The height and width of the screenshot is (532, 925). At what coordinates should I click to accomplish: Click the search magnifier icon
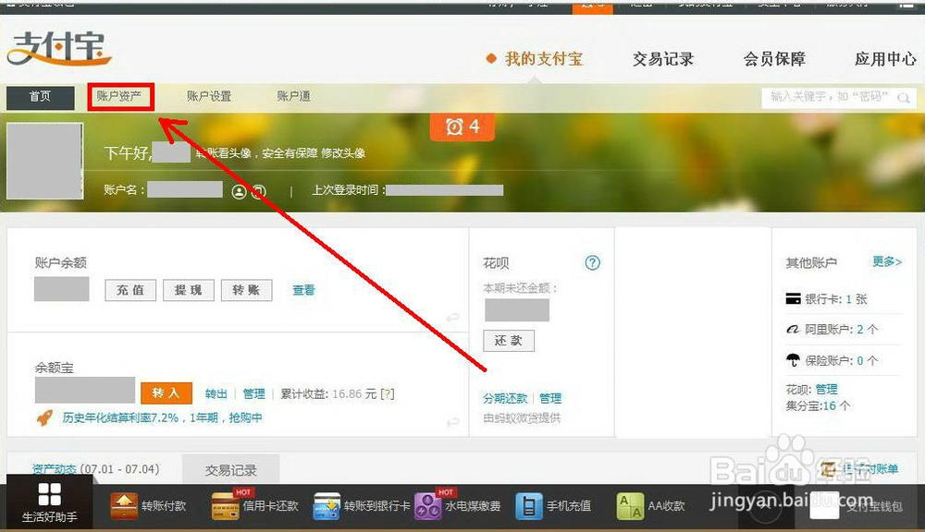click(x=904, y=98)
